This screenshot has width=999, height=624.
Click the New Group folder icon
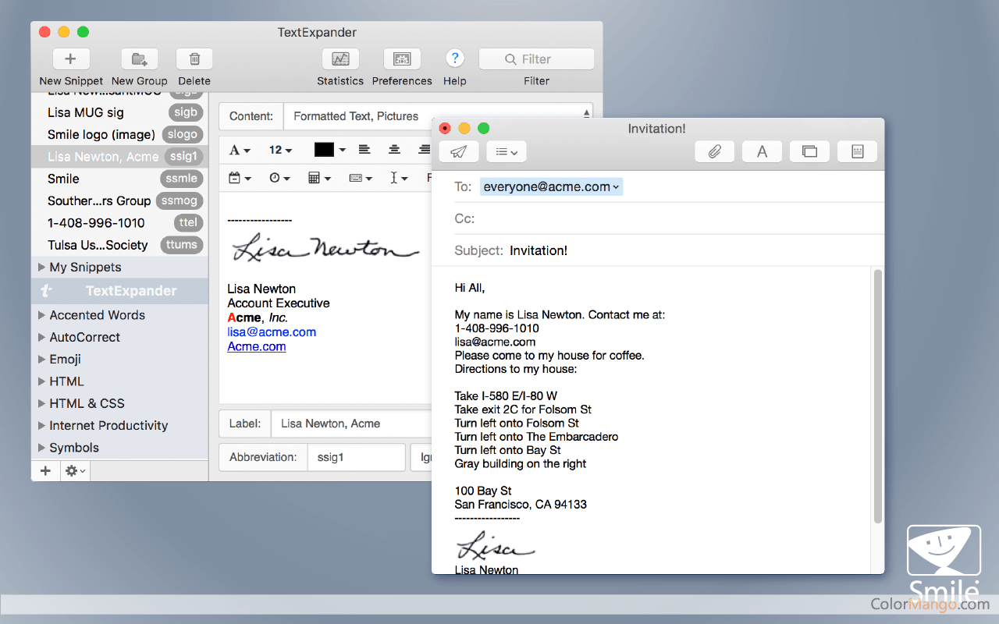pos(140,59)
